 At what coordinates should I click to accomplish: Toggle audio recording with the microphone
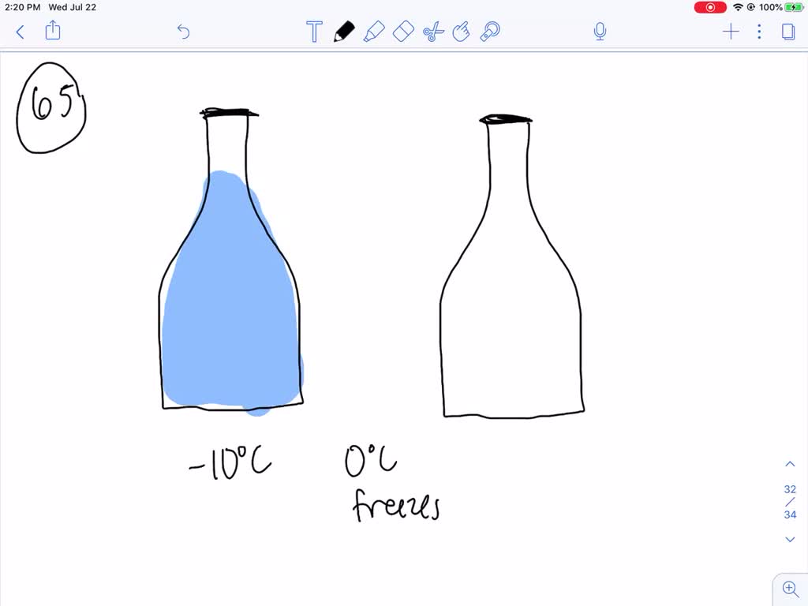click(600, 32)
